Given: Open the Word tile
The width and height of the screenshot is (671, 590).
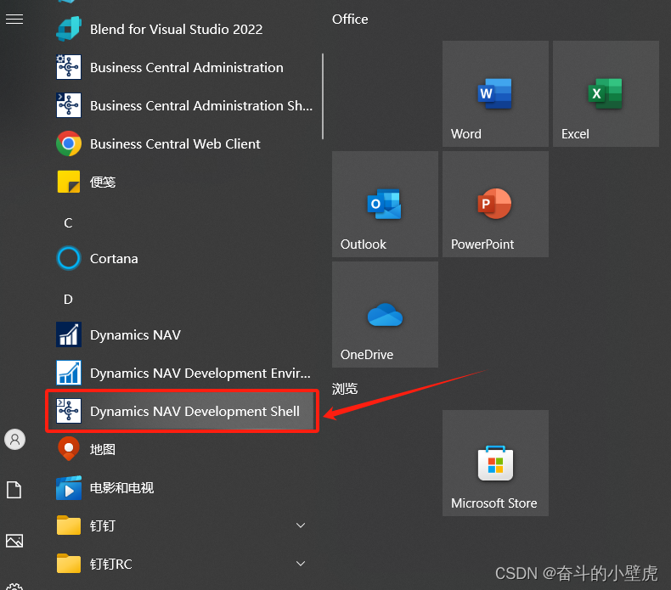Looking at the screenshot, I should click(x=495, y=93).
